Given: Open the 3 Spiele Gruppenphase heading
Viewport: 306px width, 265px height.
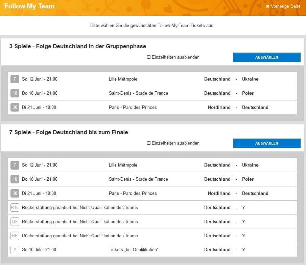Looking at the screenshot, I should pyautogui.click(x=78, y=47).
